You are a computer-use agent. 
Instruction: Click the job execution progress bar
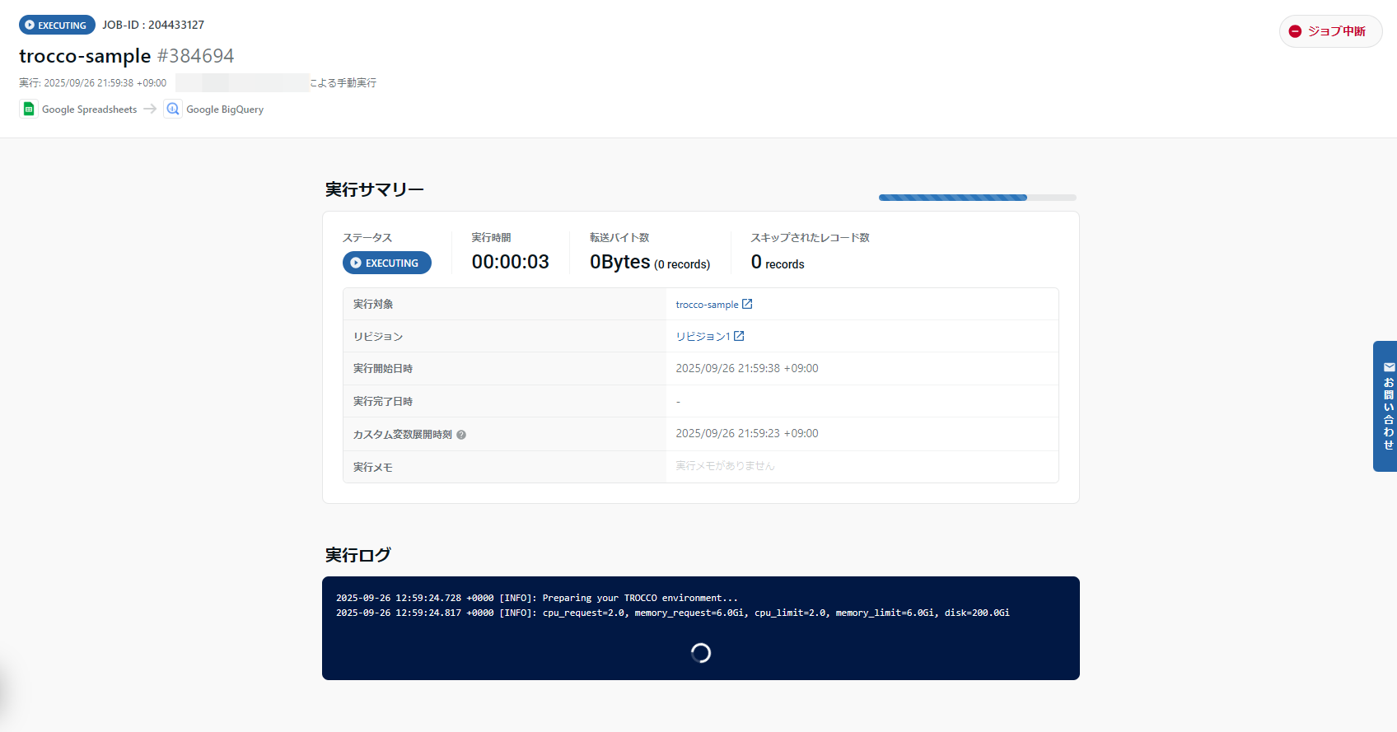977,198
